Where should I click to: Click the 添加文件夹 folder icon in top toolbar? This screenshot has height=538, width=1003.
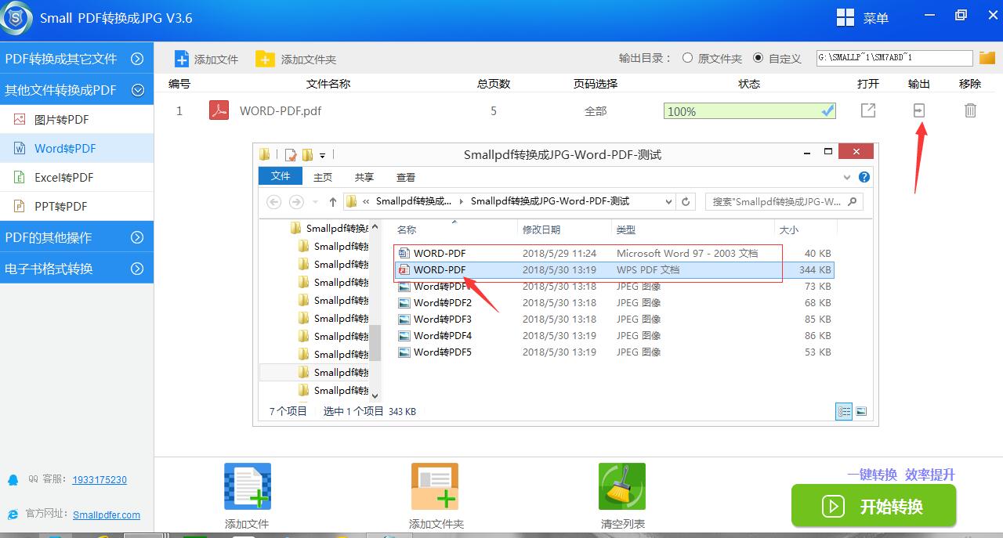pos(265,59)
